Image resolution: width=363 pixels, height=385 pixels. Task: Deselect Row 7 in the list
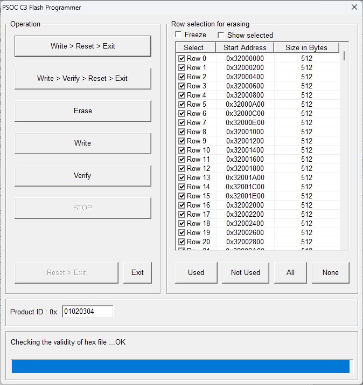click(181, 123)
